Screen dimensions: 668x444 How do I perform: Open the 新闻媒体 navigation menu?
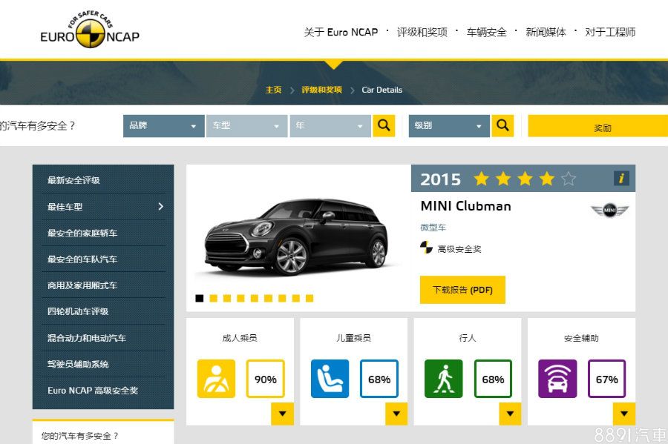(546, 32)
